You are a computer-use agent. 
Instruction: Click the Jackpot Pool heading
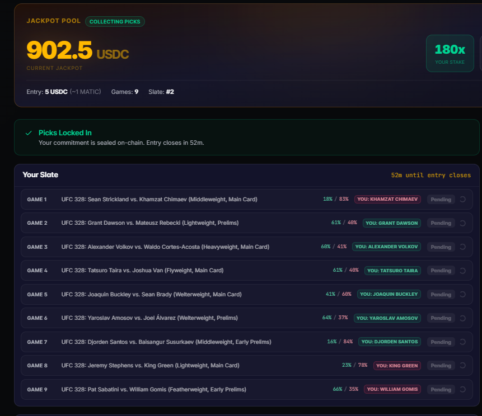point(54,21)
